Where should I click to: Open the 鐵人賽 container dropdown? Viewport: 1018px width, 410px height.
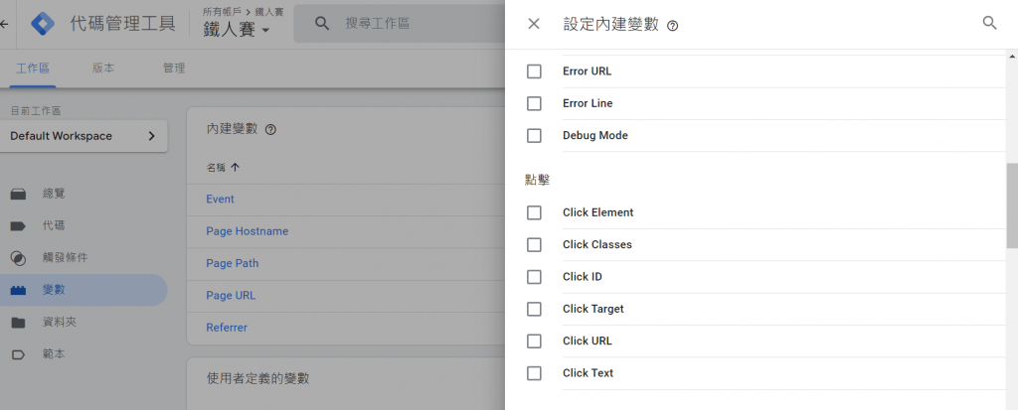237,31
